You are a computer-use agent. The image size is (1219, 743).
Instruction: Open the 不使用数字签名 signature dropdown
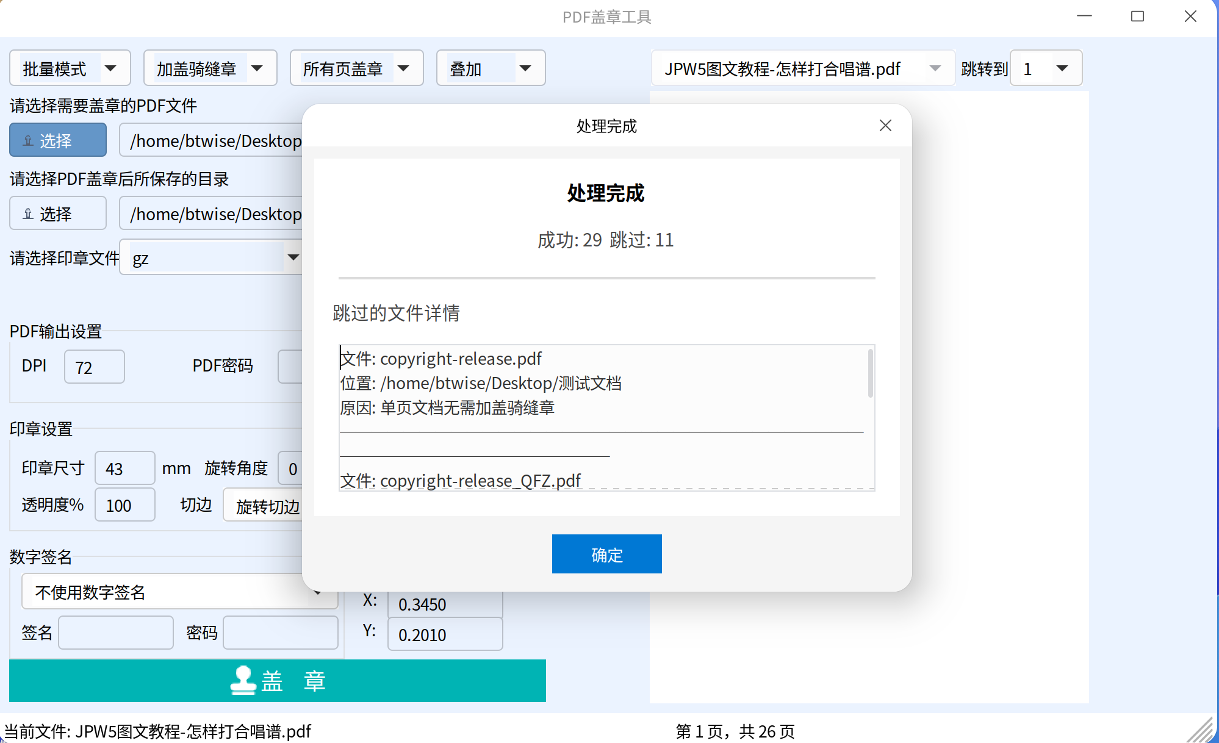[x=179, y=592]
